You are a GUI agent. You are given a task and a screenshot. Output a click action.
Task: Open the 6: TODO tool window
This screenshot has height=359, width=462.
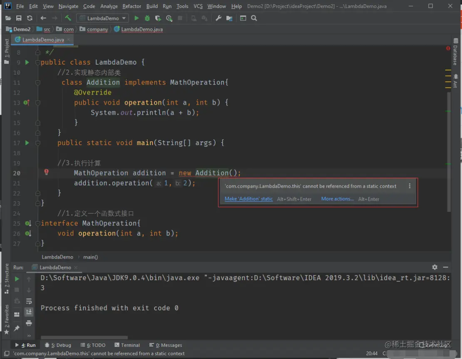(x=93, y=345)
